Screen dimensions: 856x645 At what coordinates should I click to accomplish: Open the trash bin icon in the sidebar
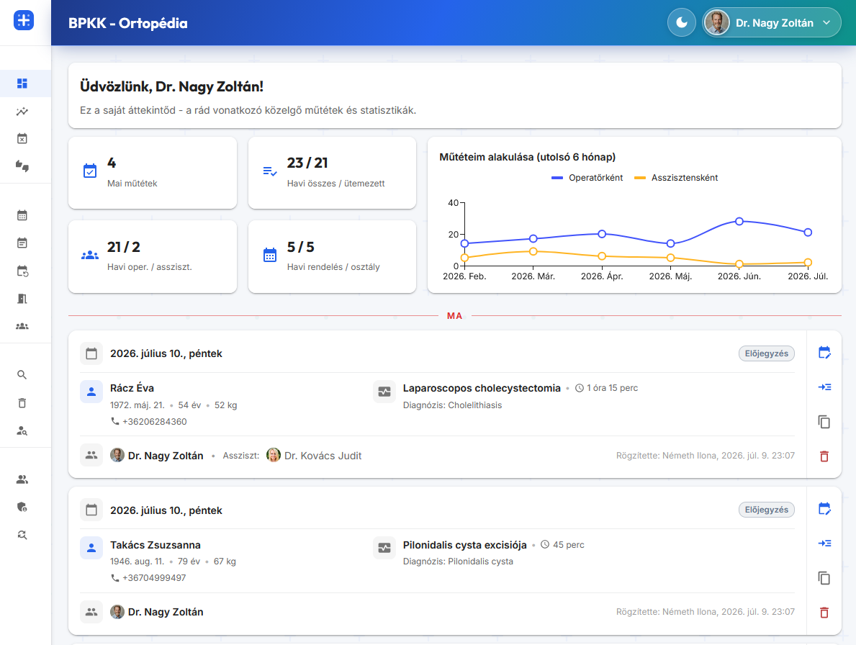[22, 402]
